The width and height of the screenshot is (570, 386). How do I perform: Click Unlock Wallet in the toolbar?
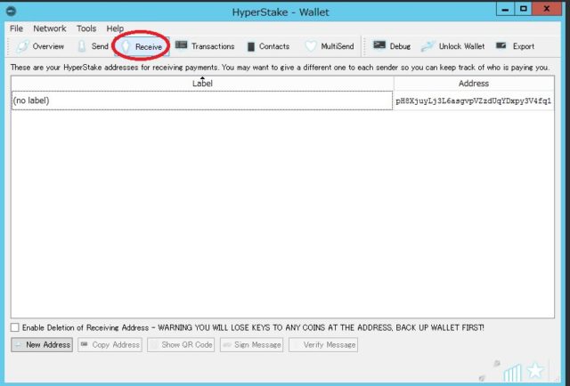pyautogui.click(x=453, y=46)
